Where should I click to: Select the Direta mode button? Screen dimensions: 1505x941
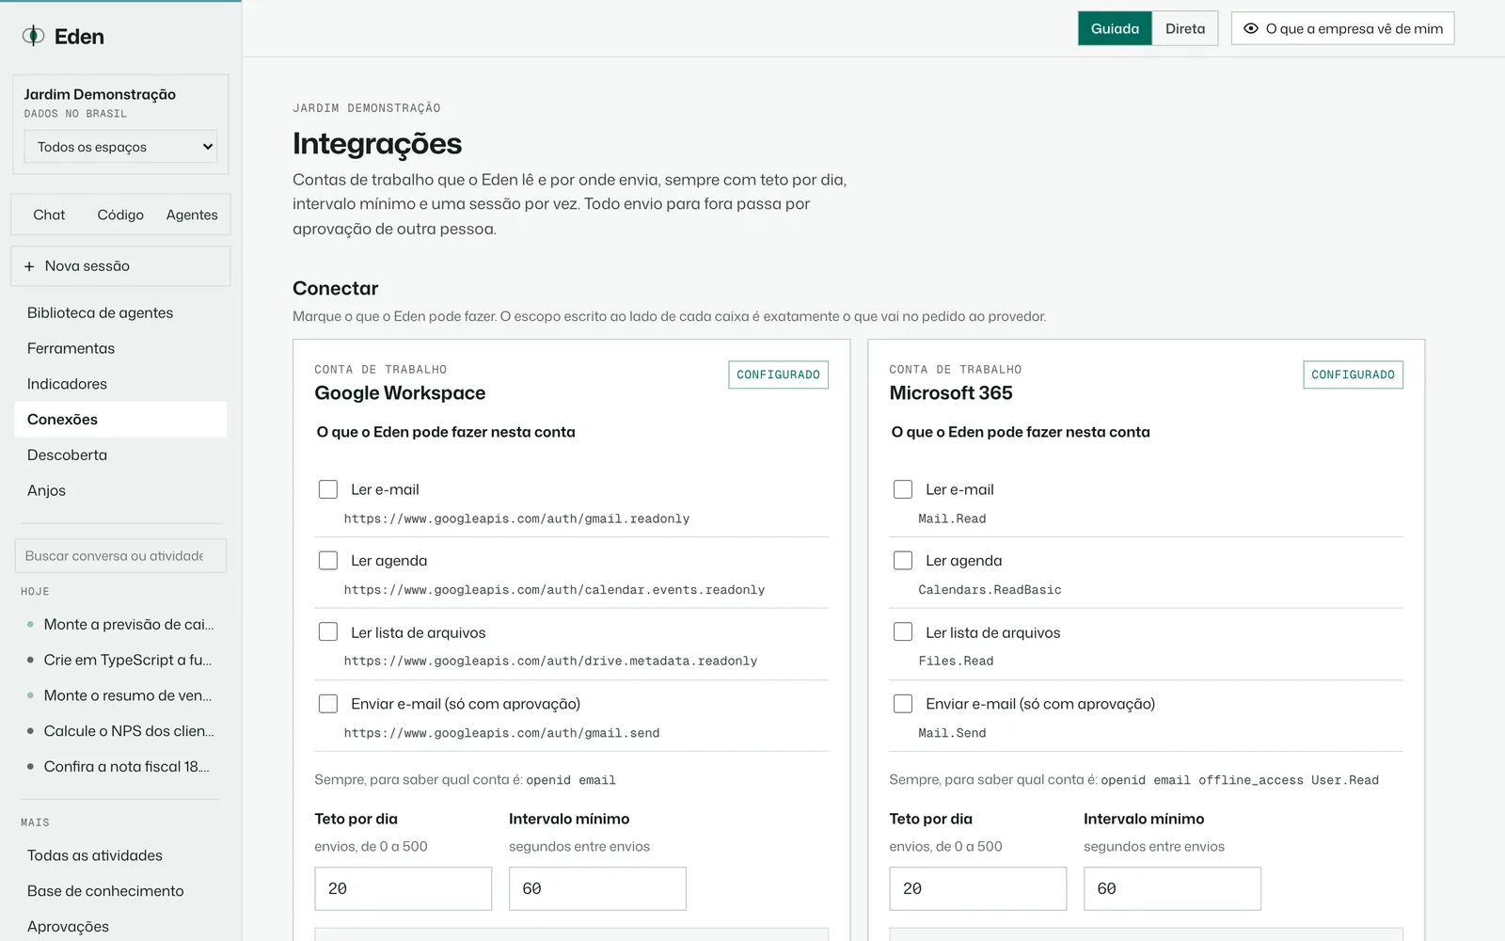(1185, 28)
